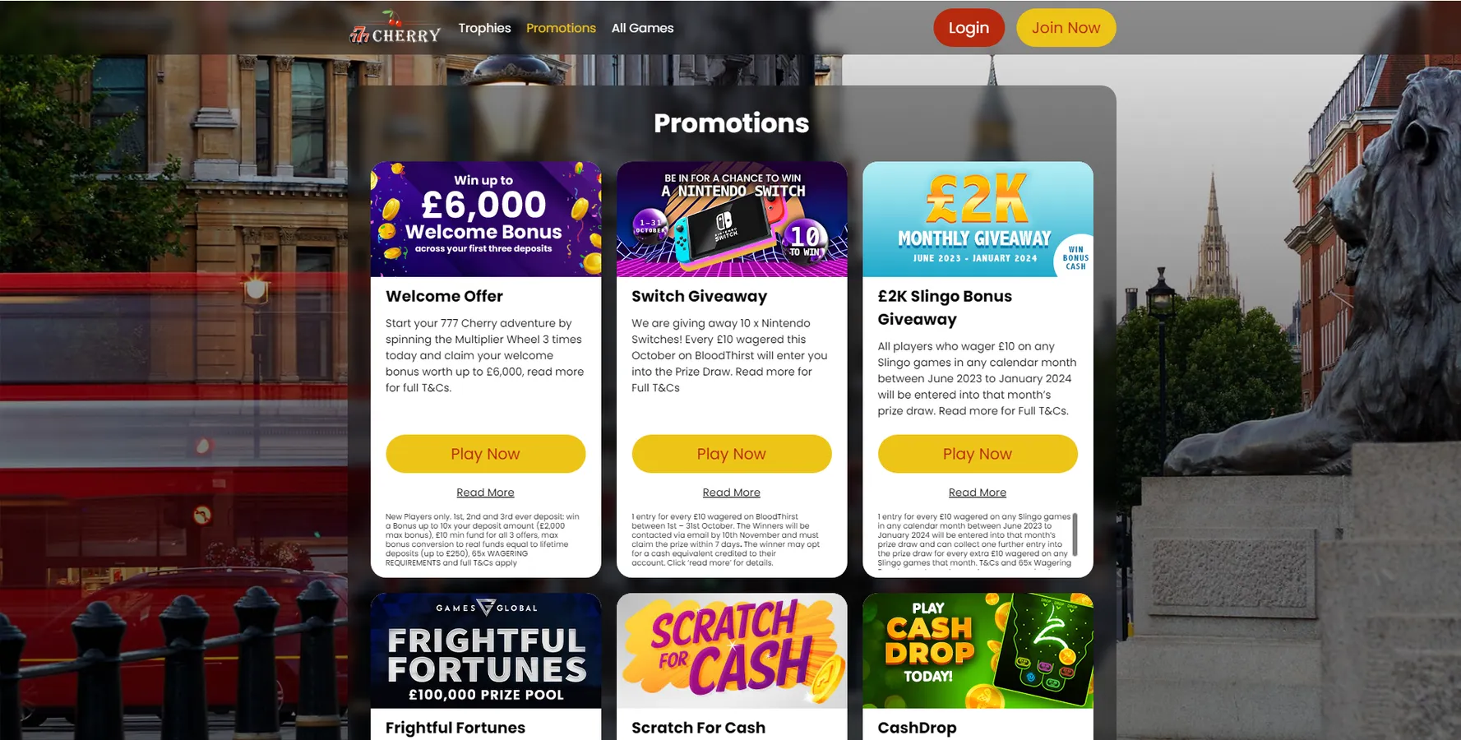Open the Nintendo Switch giveaway banner
Screen dimensions: 1461x740
pyautogui.click(x=732, y=219)
